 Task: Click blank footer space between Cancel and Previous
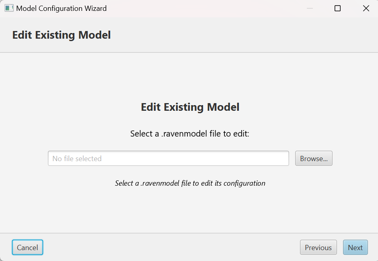click(x=169, y=247)
